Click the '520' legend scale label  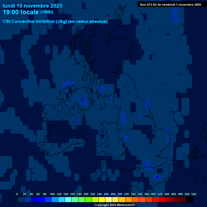tap(194, 194)
